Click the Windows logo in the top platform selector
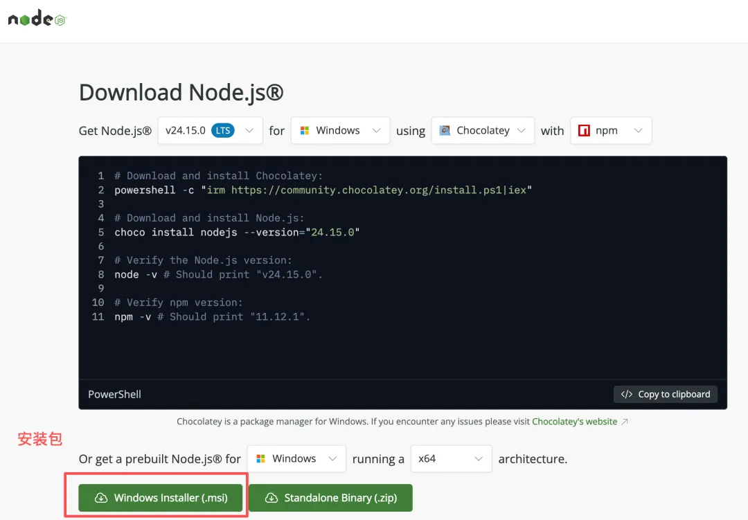Screen dimensions: 748x520 304,131
